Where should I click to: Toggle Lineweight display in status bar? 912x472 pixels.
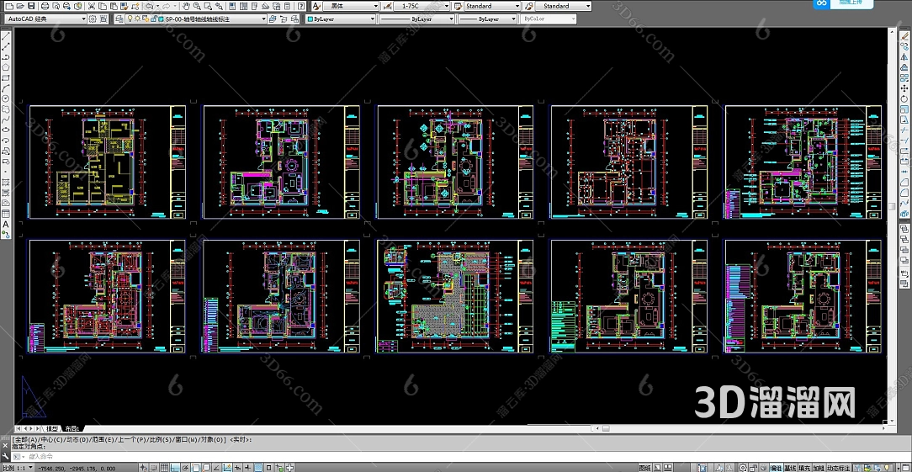[248, 467]
